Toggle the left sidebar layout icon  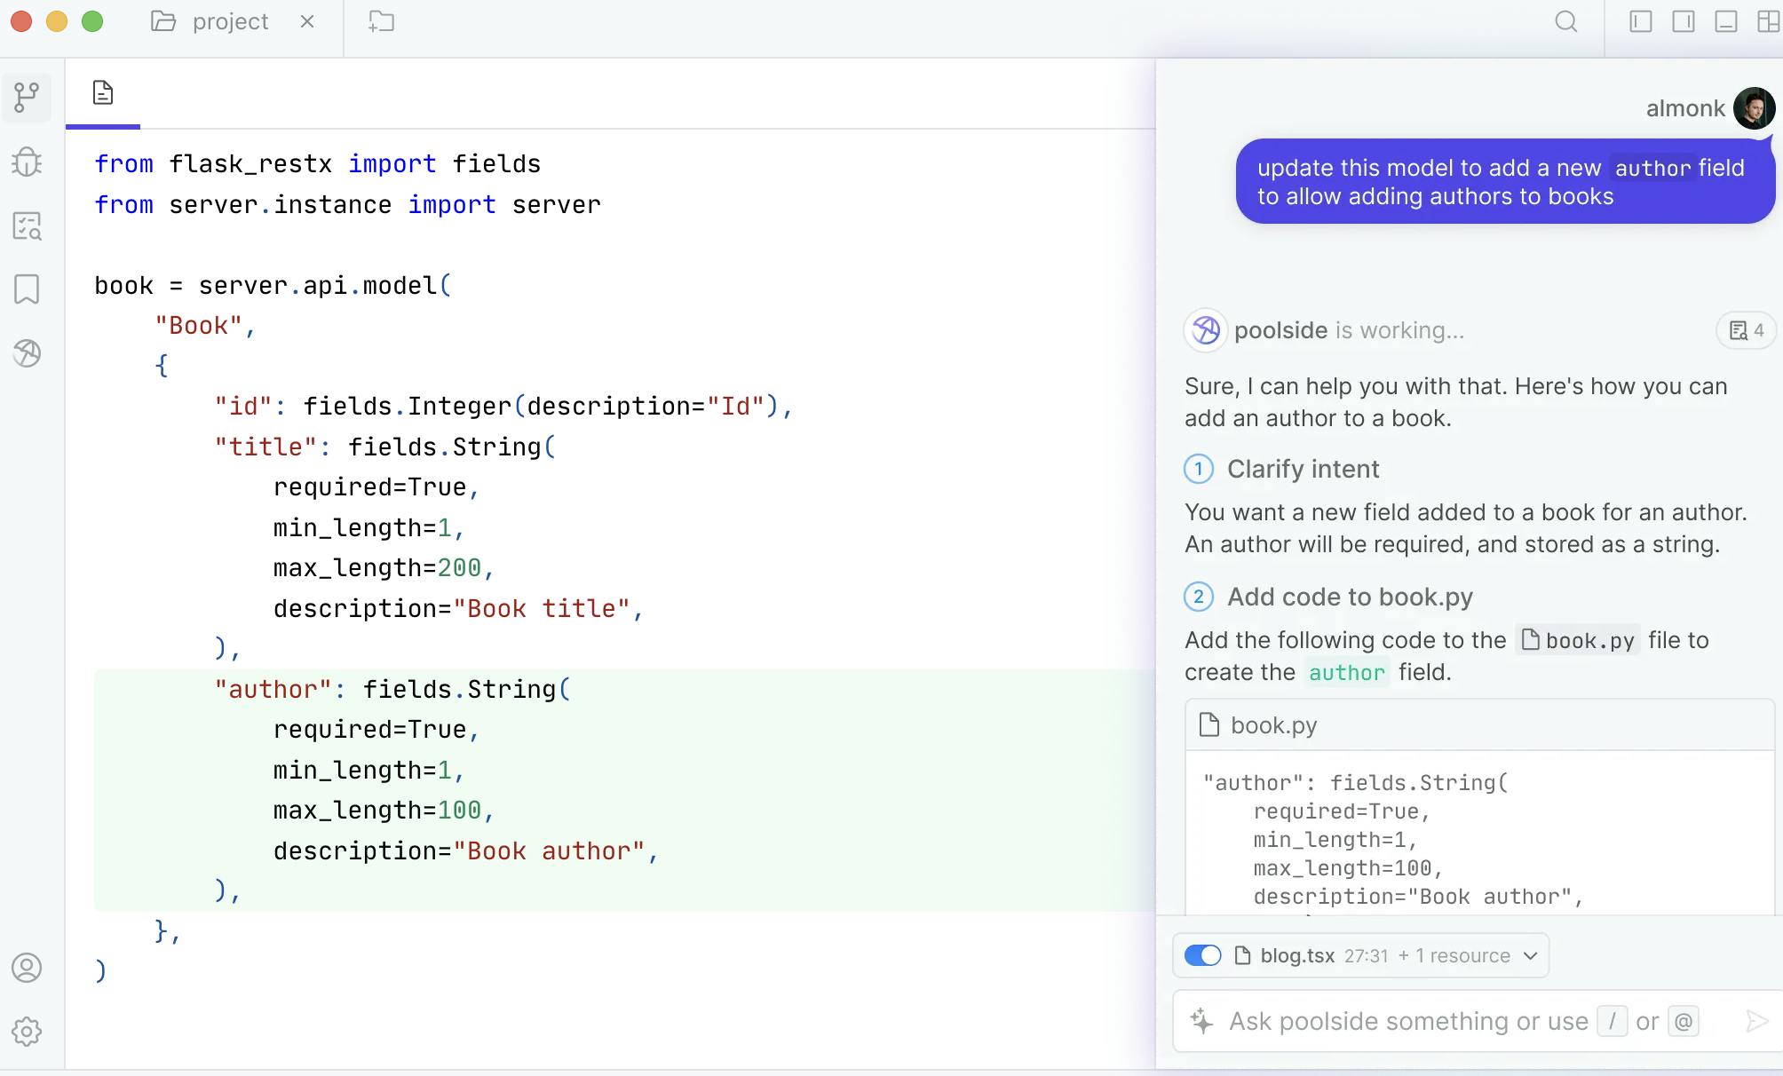(1641, 22)
